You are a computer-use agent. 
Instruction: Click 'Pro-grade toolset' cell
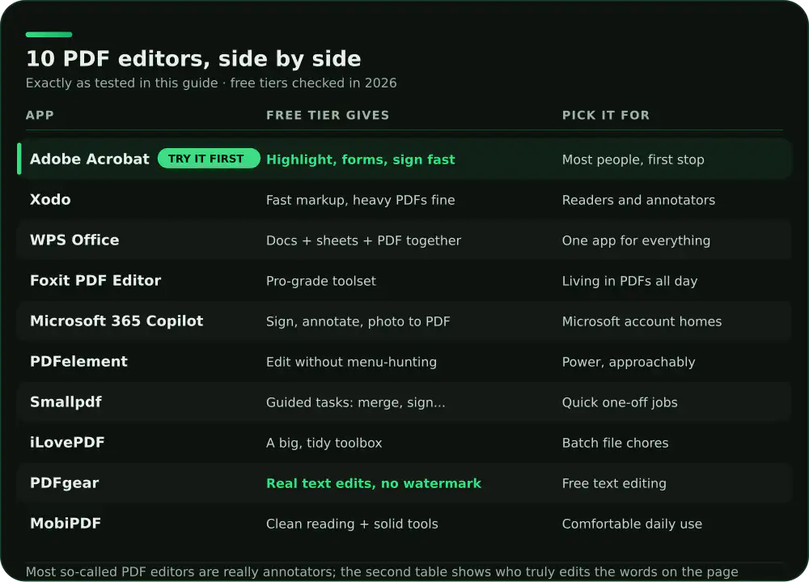click(321, 281)
